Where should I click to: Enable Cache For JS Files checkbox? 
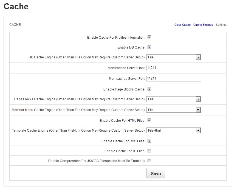[149, 151]
